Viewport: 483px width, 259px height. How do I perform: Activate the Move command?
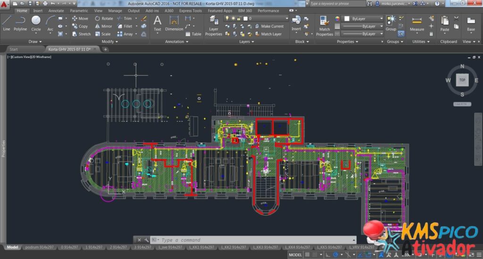tap(80, 18)
